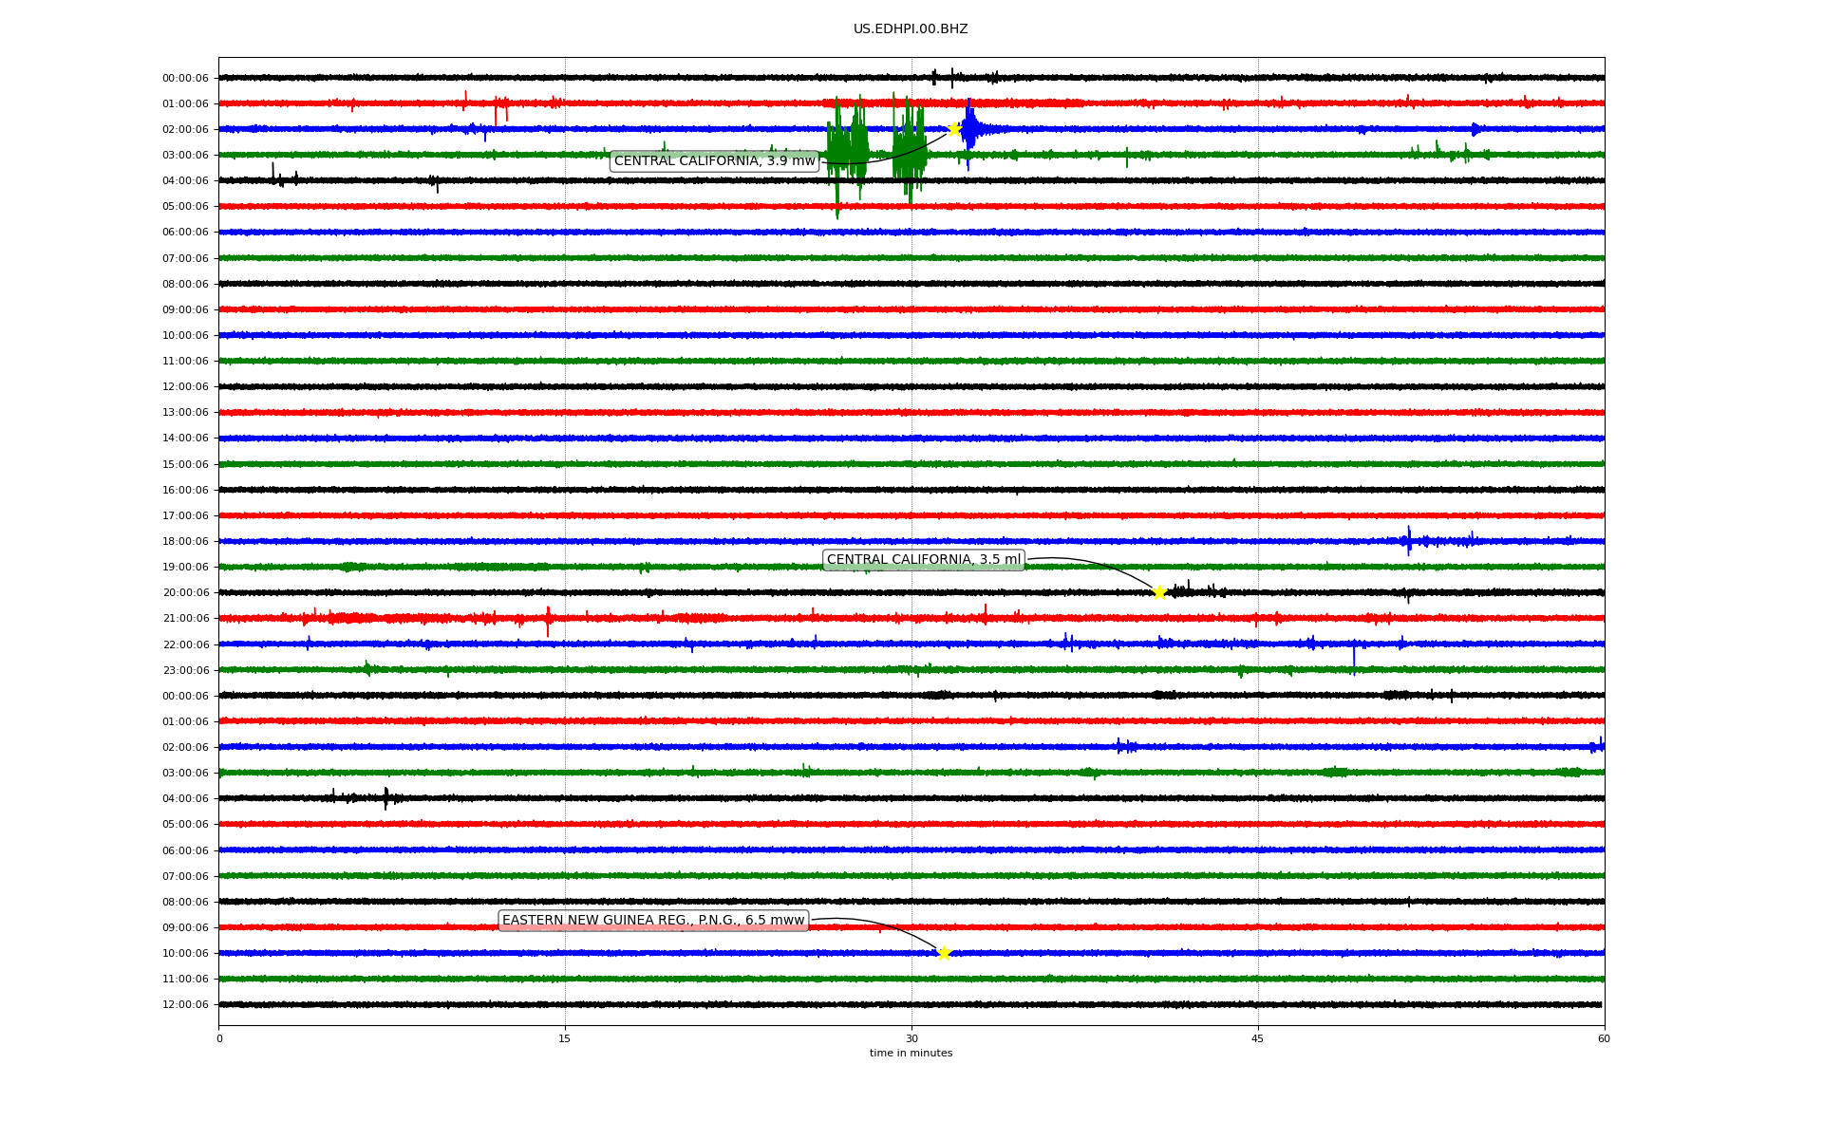Click the black spike on second 04:00:06 trace

(385, 798)
